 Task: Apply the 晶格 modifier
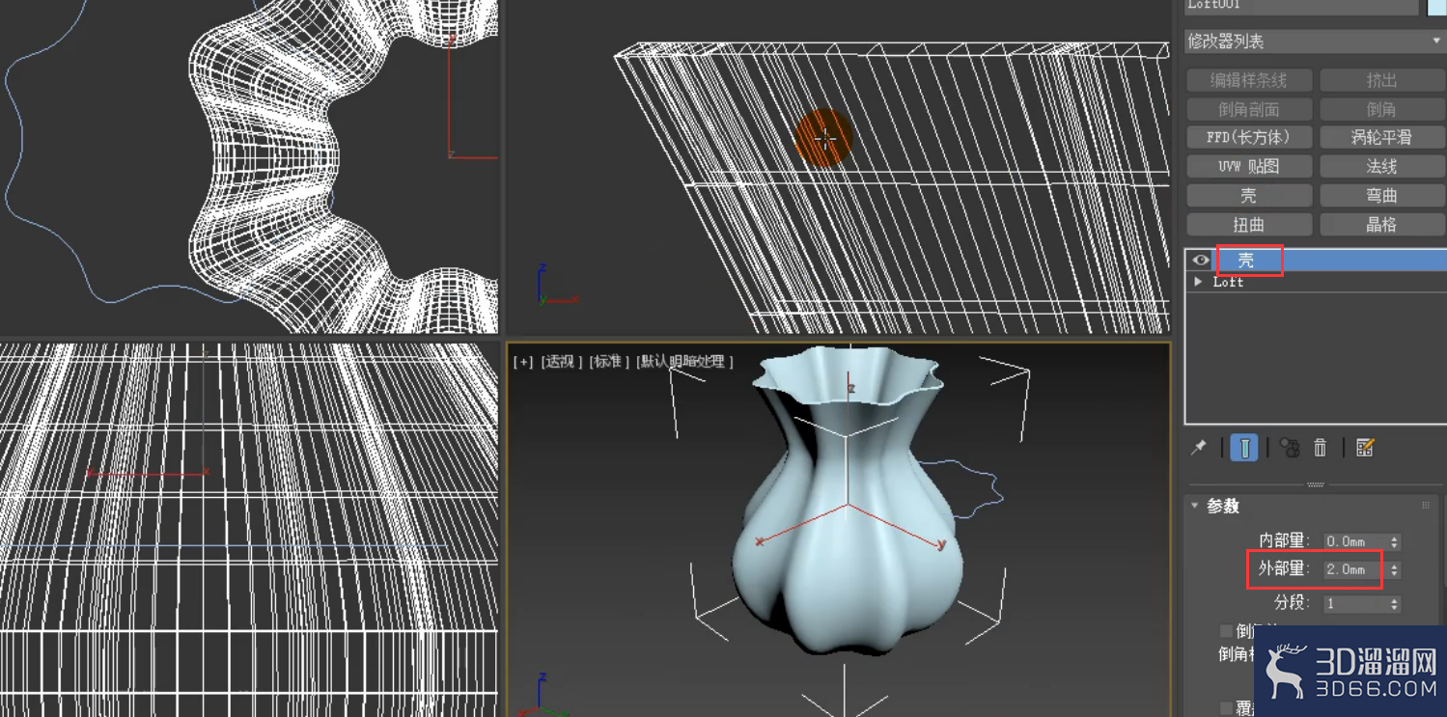pyautogui.click(x=1382, y=224)
